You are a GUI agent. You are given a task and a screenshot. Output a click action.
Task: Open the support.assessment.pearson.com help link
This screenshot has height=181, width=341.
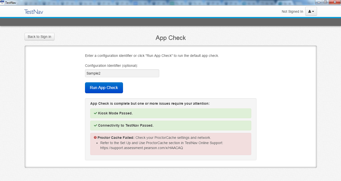click(141, 148)
